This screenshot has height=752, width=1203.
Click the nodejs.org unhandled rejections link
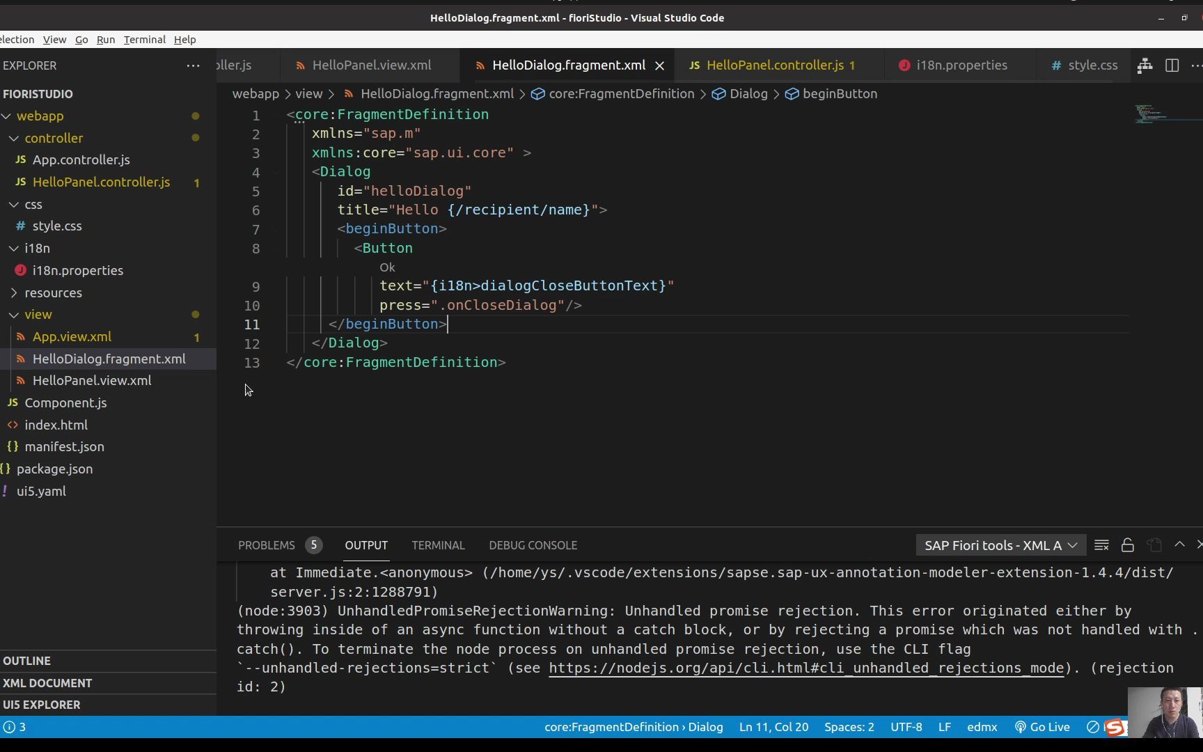tap(807, 668)
